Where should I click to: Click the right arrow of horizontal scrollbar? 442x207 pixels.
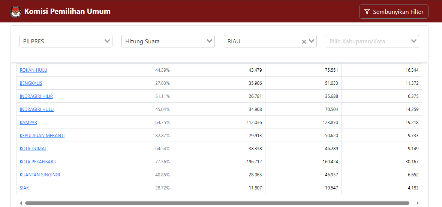pyautogui.click(x=418, y=203)
